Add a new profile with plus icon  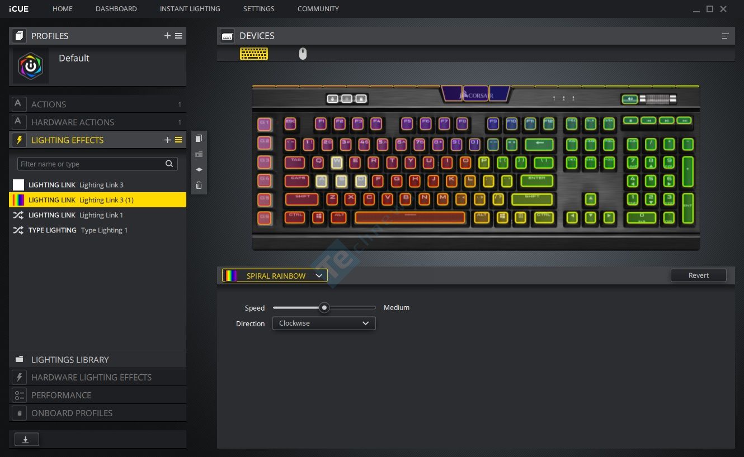point(167,36)
